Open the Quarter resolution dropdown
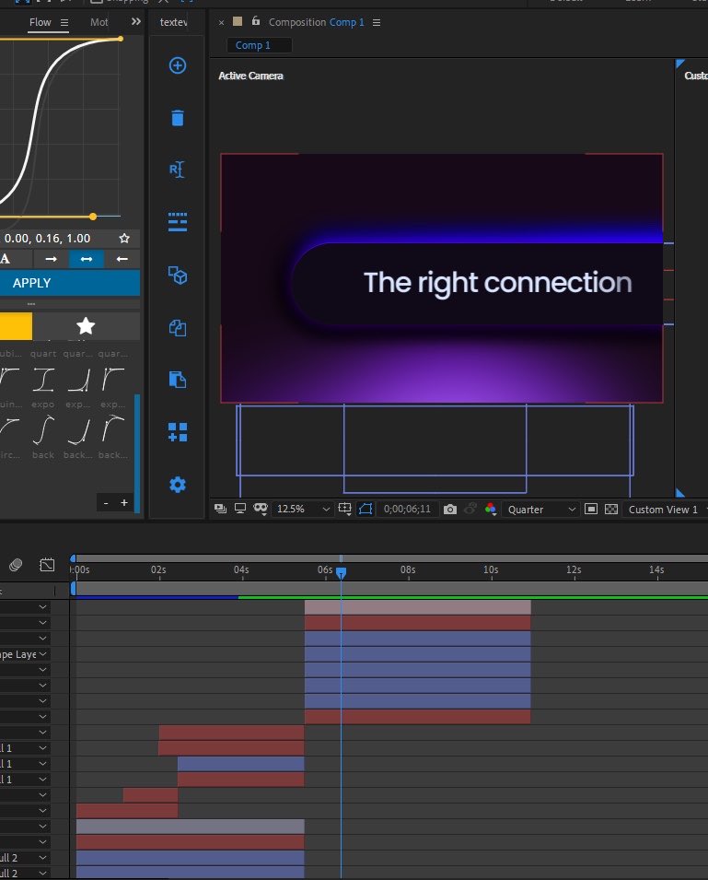The image size is (708, 880). pyautogui.click(x=541, y=509)
